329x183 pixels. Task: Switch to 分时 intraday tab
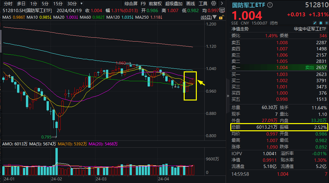point(8,4)
